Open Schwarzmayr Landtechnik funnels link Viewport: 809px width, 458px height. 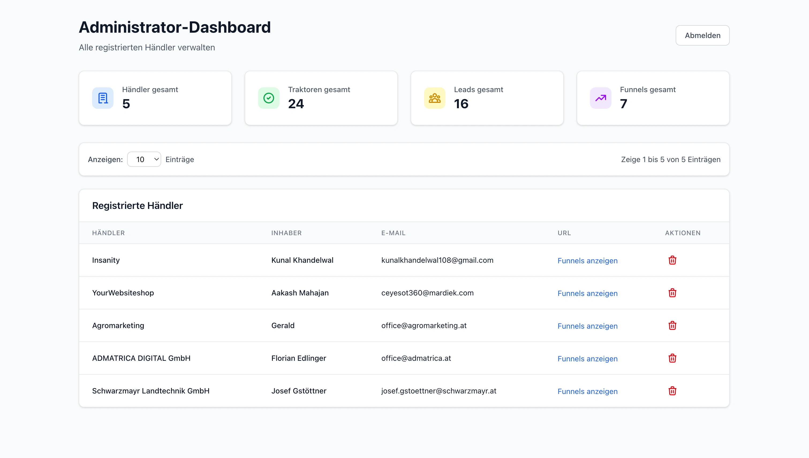coord(587,392)
